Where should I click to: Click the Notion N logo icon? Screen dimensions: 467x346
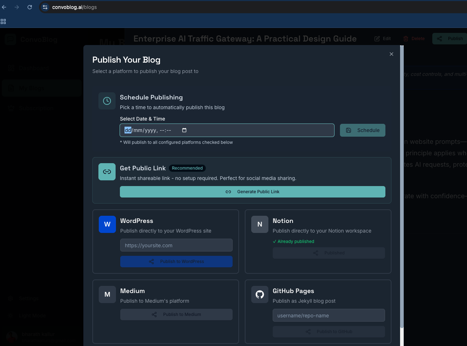coord(260,224)
